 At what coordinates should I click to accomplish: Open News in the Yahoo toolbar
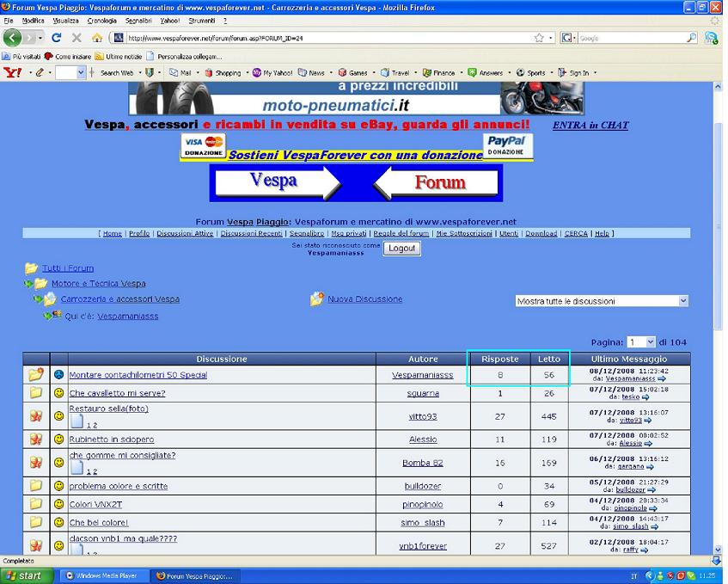(x=311, y=72)
